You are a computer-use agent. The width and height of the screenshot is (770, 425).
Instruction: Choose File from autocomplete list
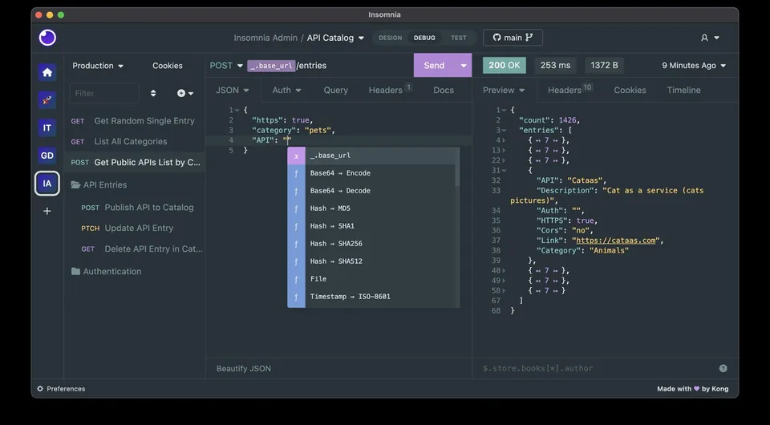pyautogui.click(x=373, y=279)
